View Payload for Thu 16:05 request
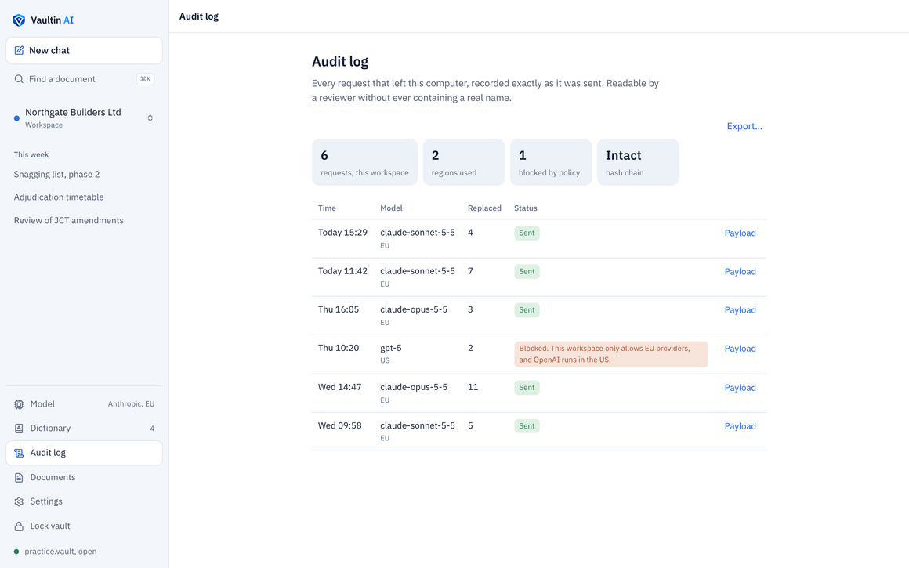 point(740,310)
